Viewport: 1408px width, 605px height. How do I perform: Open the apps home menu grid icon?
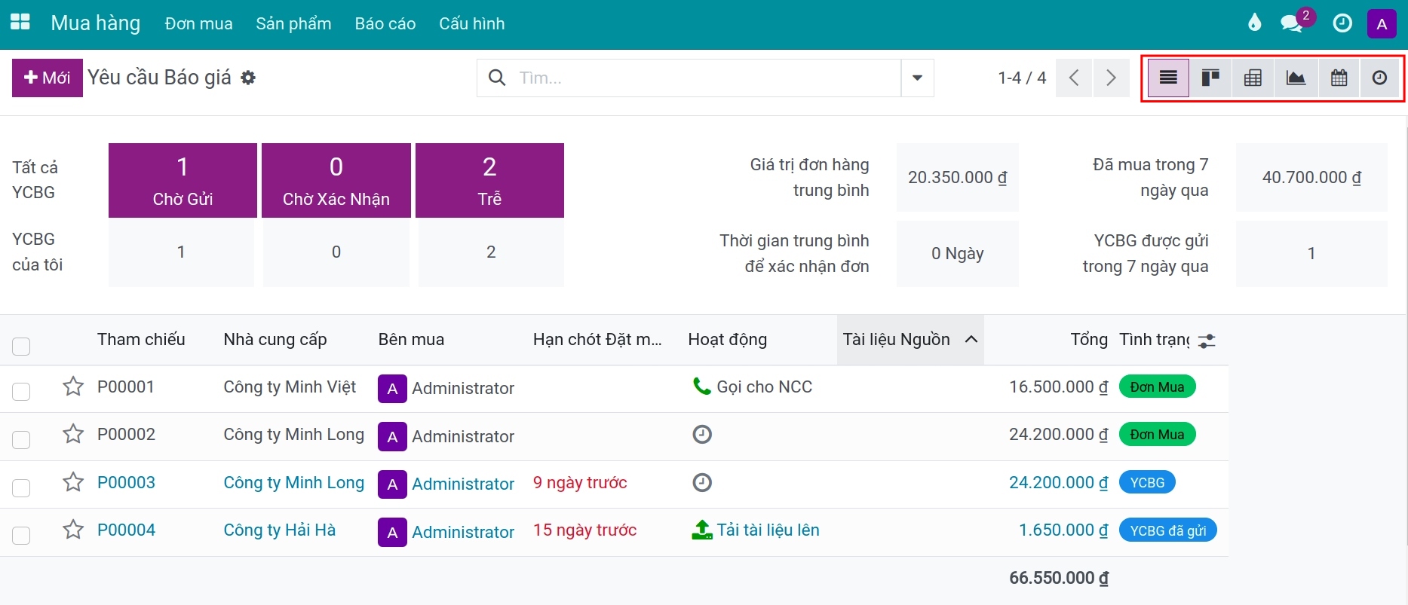click(20, 23)
